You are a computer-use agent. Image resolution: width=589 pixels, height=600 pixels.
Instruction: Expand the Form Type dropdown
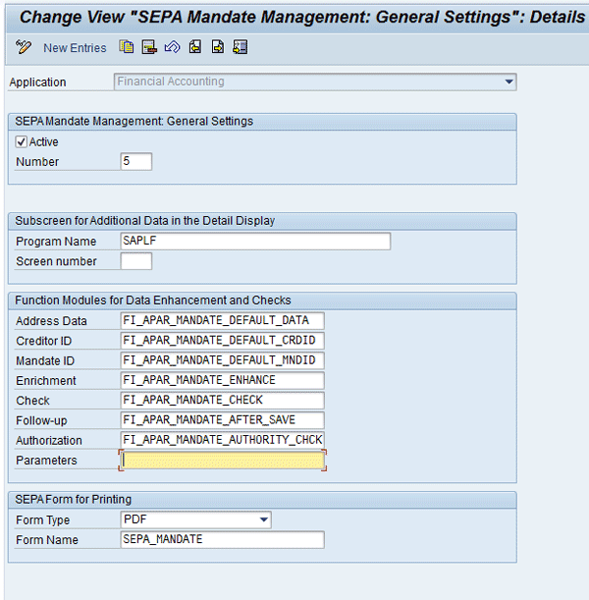click(263, 520)
